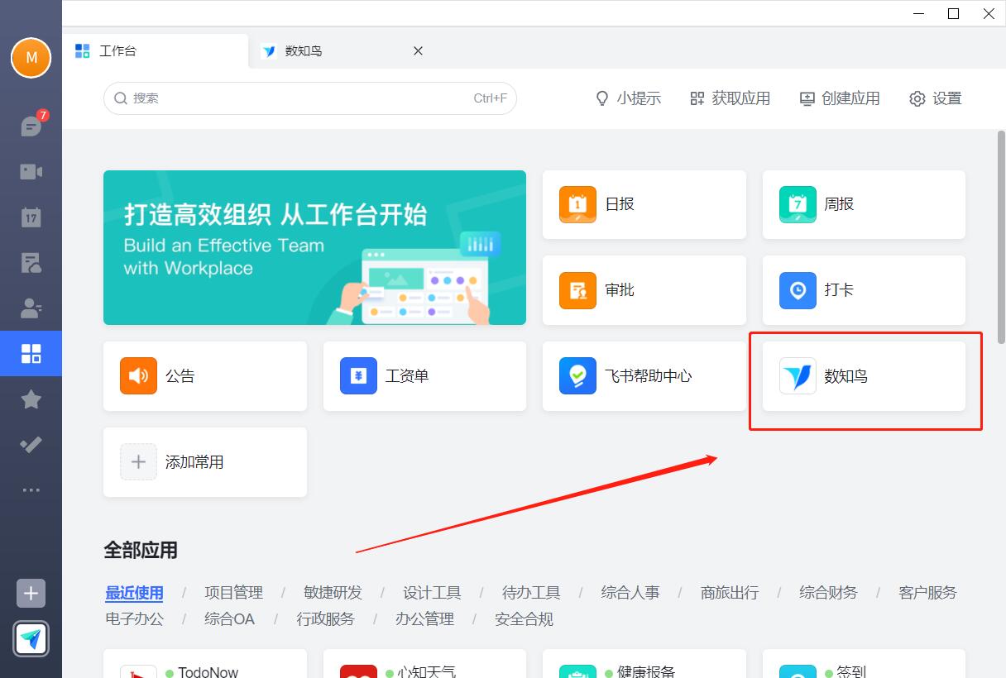Click 创建应用 create app button
Screen dimensions: 1006x678
click(840, 98)
